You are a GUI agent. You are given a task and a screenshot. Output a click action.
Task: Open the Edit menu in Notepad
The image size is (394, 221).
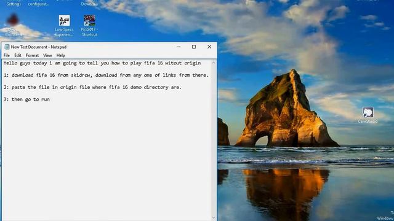tap(18, 55)
